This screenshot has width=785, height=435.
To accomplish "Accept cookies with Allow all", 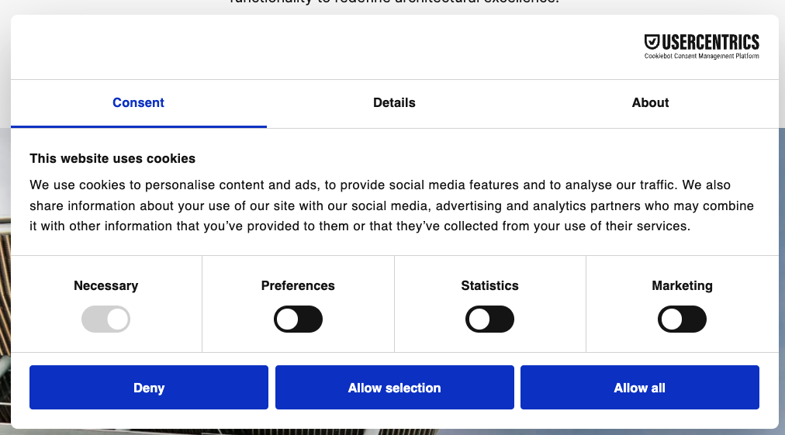I will [639, 388].
